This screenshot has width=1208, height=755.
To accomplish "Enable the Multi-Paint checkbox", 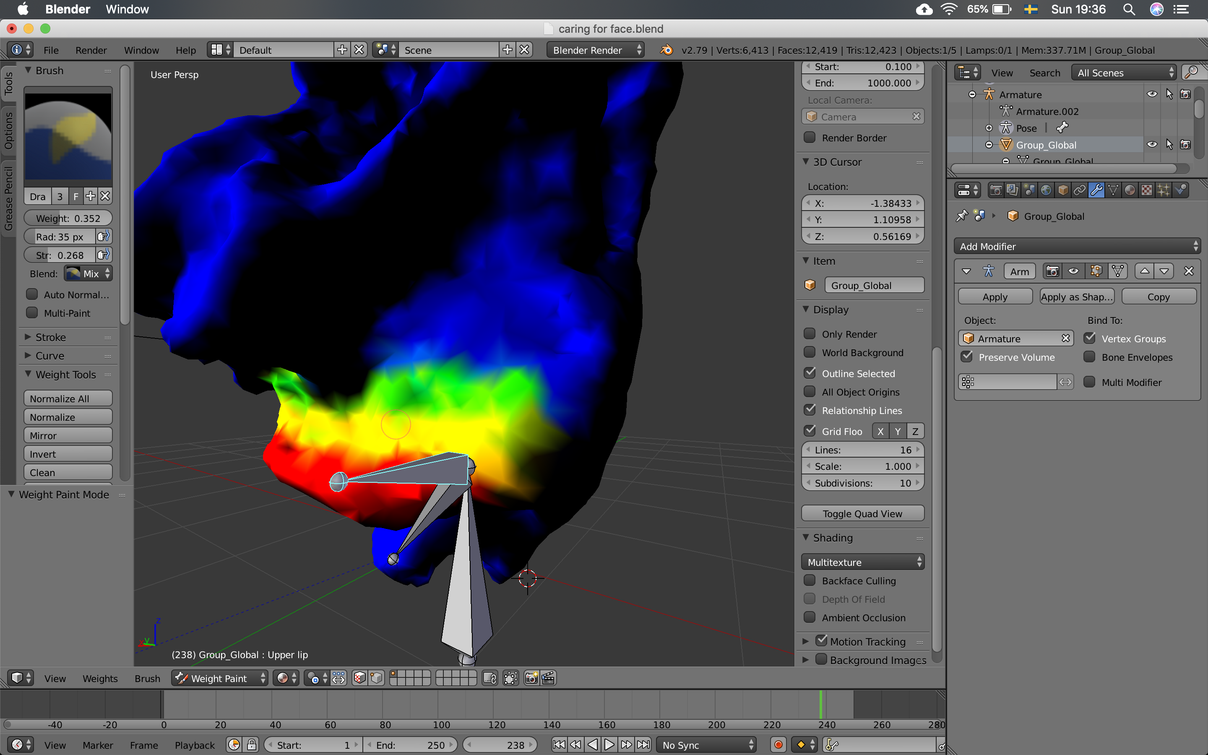I will point(32,312).
